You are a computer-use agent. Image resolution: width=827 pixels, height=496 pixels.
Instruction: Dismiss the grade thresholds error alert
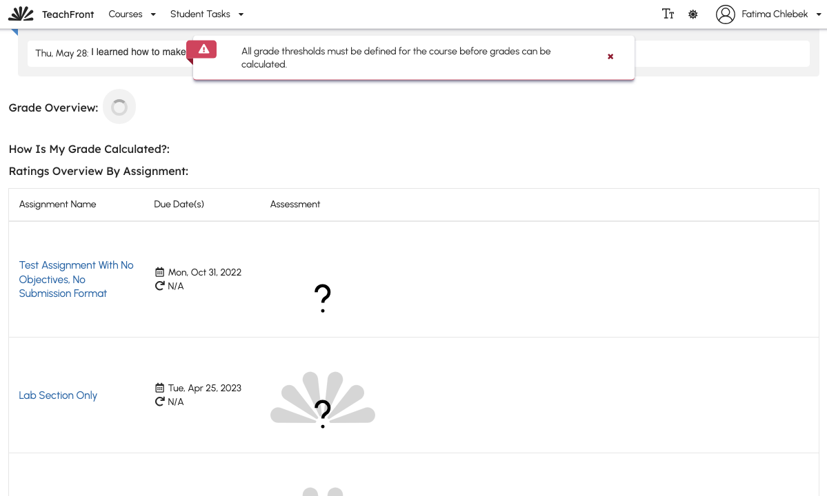[x=610, y=56]
